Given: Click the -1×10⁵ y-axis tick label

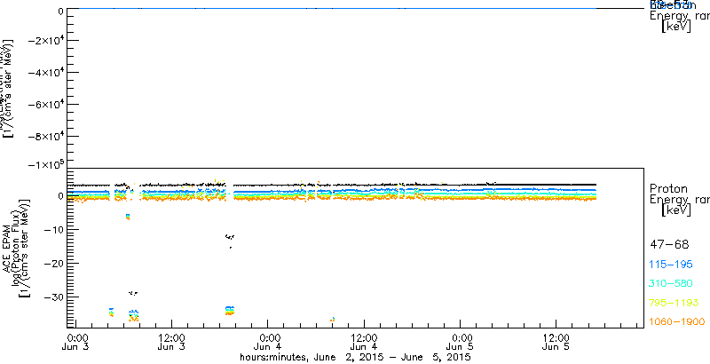Looking at the screenshot, I should (x=45, y=164).
